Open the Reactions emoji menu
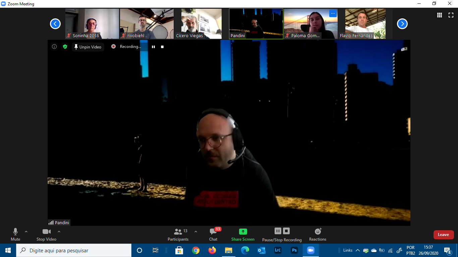458x257 pixels. [318, 234]
